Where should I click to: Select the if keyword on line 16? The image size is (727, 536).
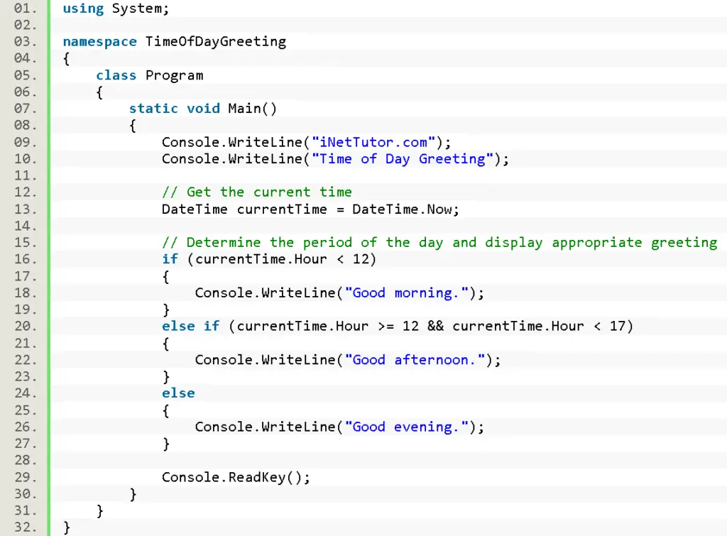[x=170, y=259]
